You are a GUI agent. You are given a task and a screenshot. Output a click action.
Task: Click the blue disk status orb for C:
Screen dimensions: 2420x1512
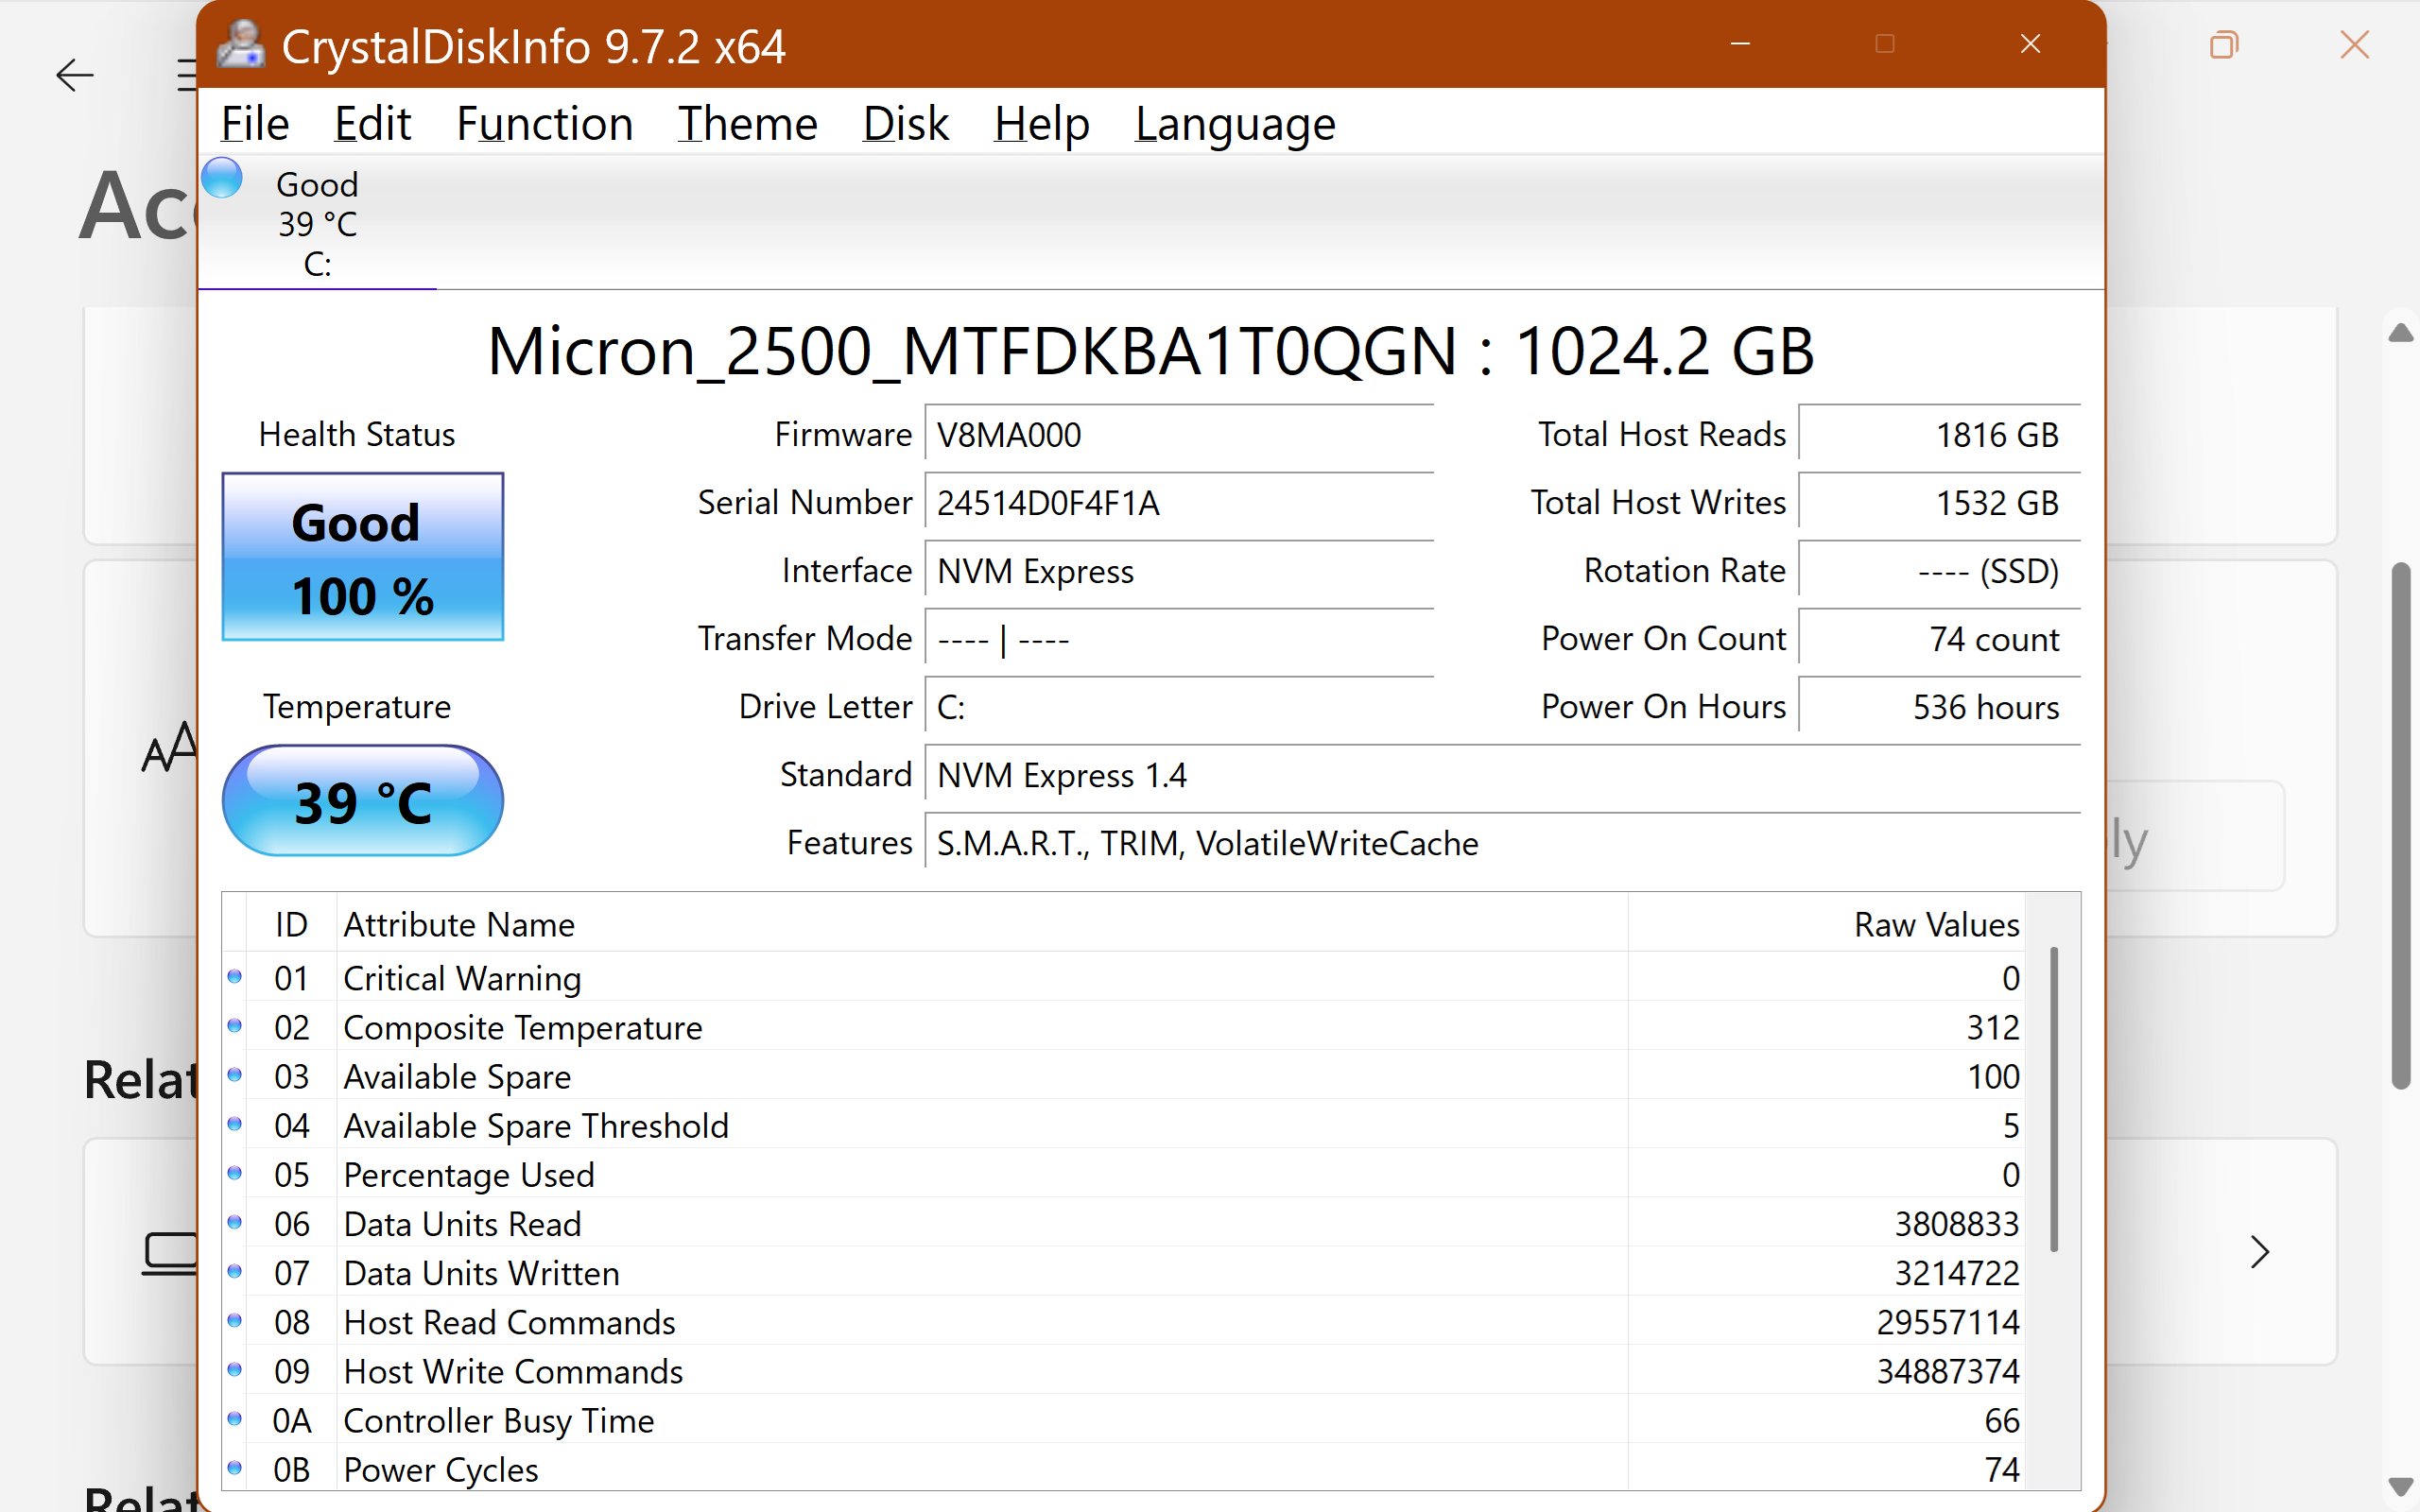point(222,179)
